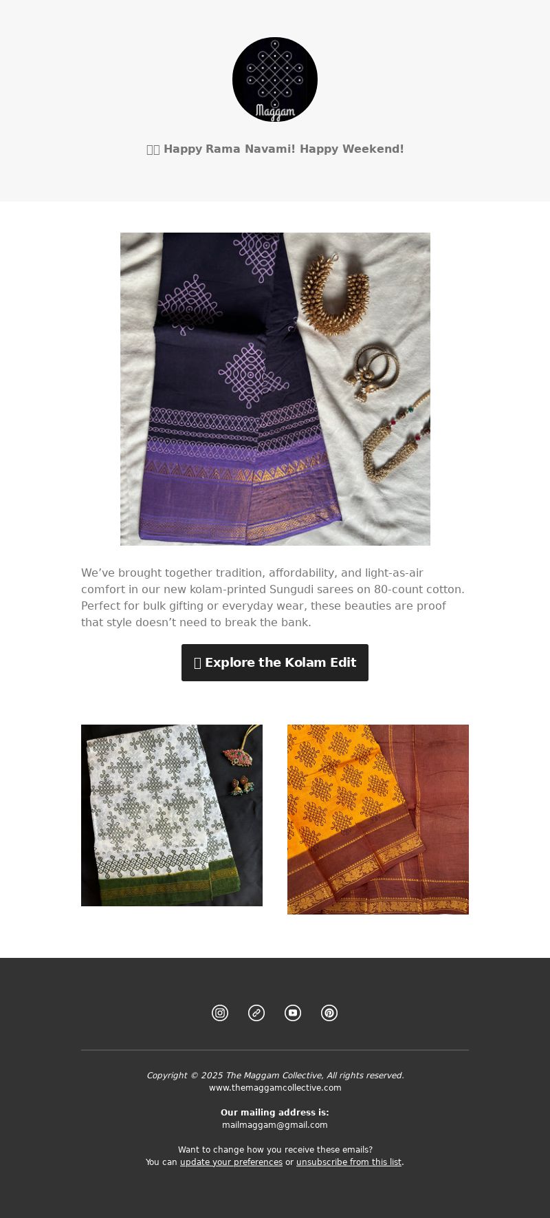Open the Instagram icon in footer
The width and height of the screenshot is (550, 1218).
click(x=220, y=1013)
